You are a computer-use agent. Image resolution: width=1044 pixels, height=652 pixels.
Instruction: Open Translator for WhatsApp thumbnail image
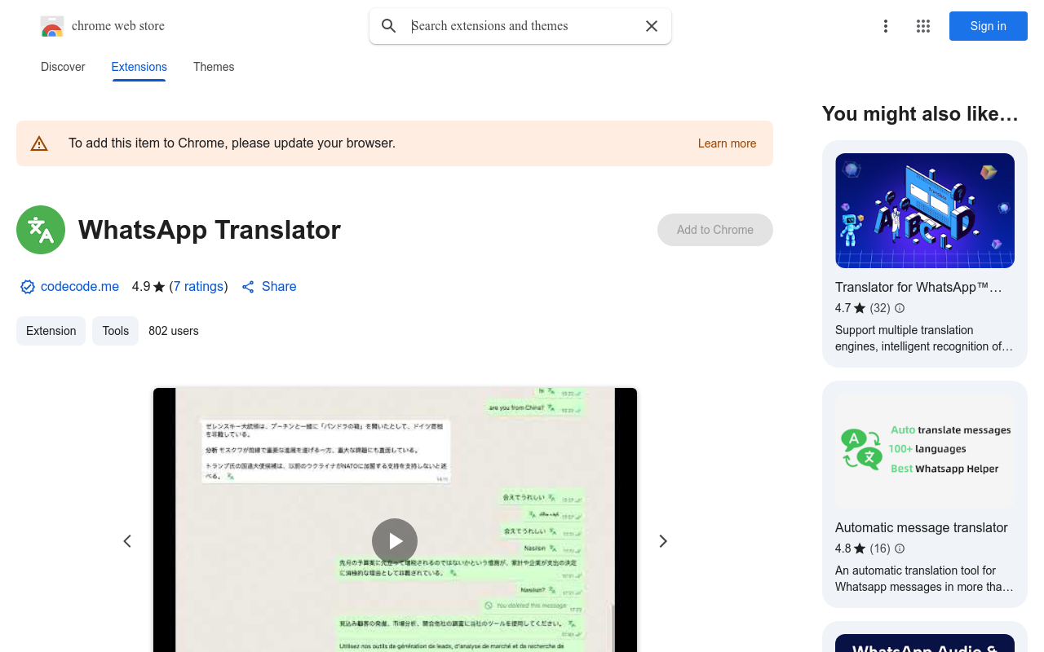(925, 210)
